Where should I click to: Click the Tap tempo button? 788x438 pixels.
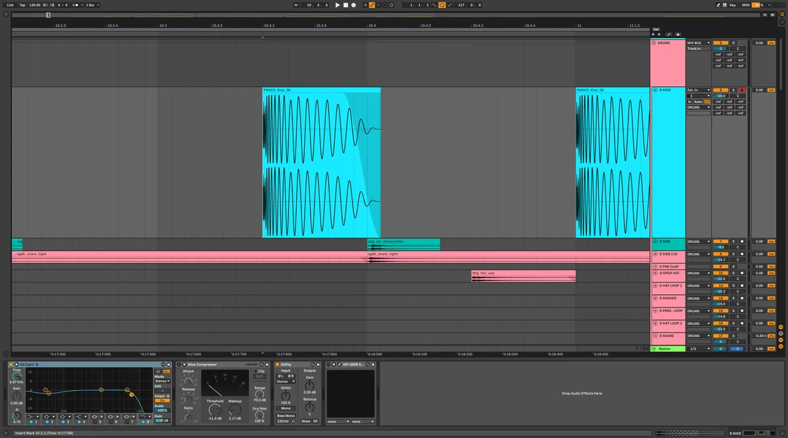click(x=22, y=5)
